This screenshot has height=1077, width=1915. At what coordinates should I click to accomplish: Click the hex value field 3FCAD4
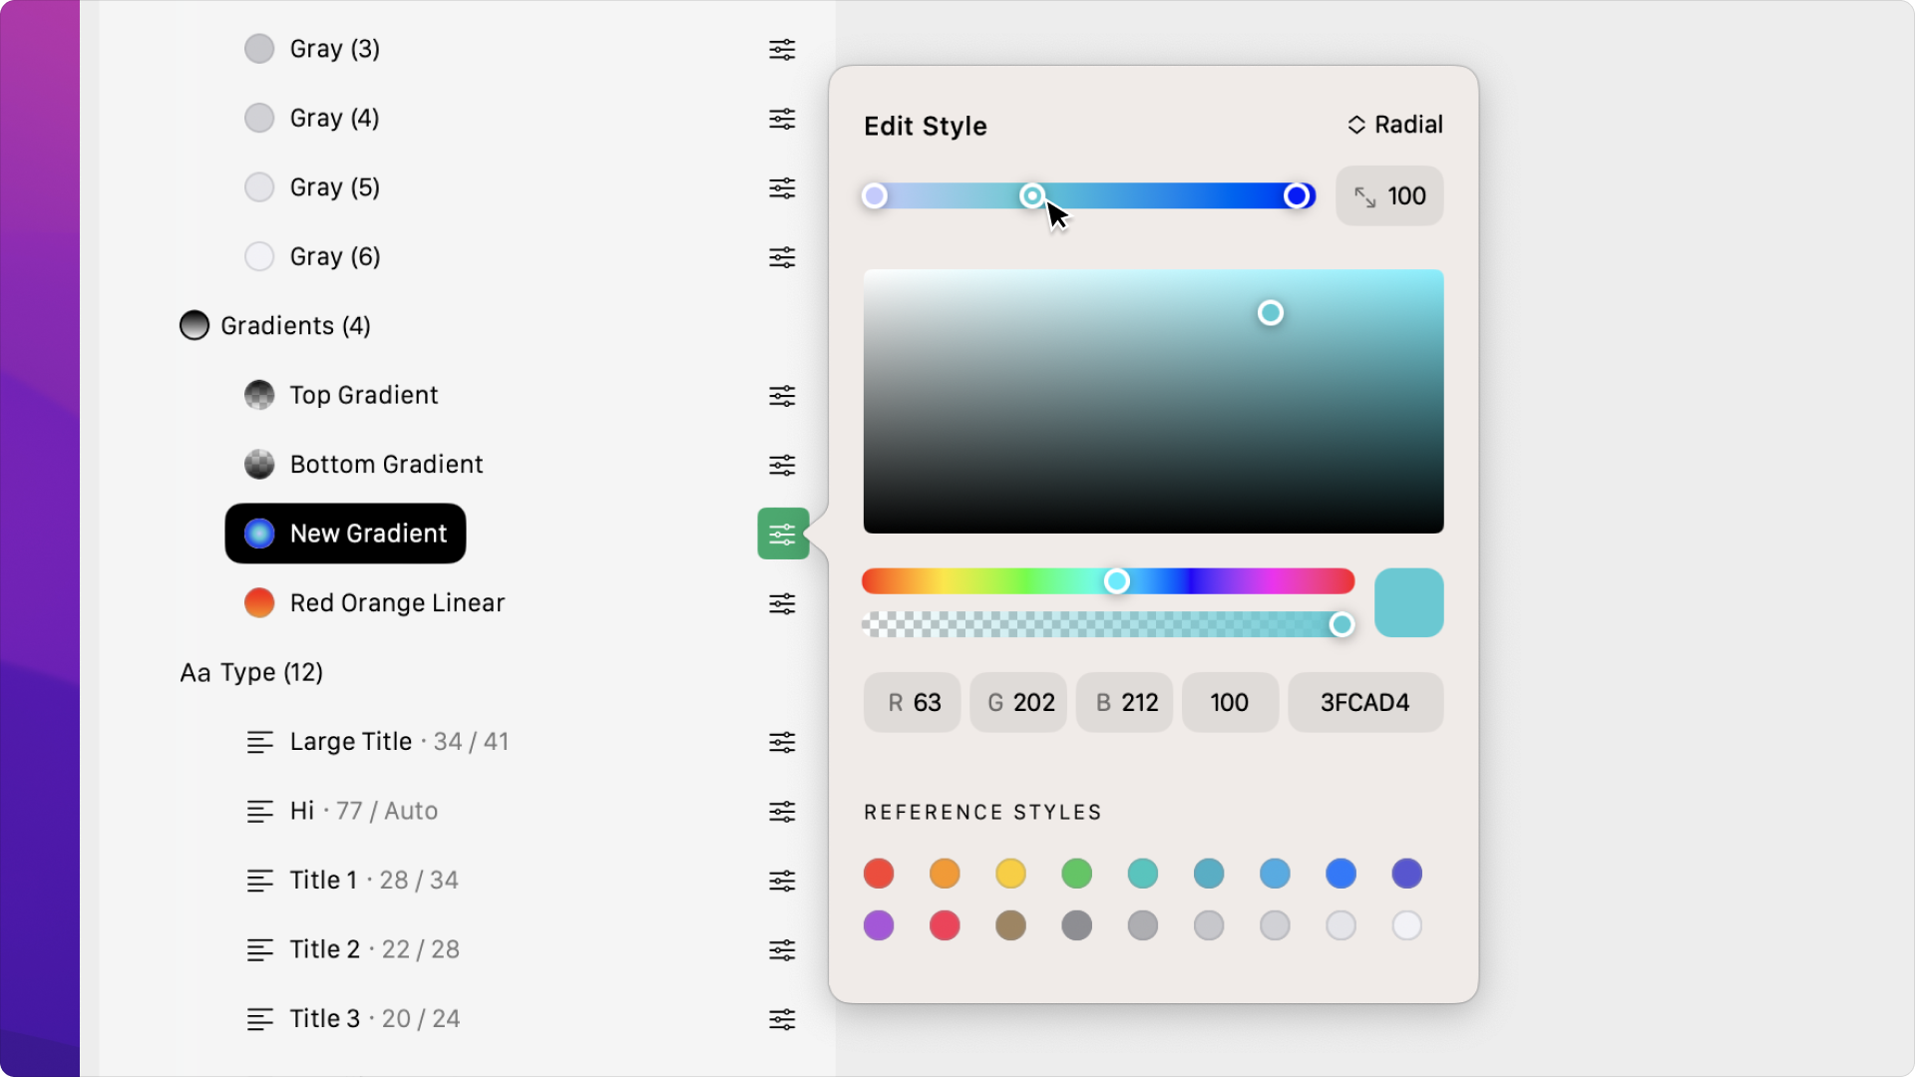click(x=1364, y=703)
